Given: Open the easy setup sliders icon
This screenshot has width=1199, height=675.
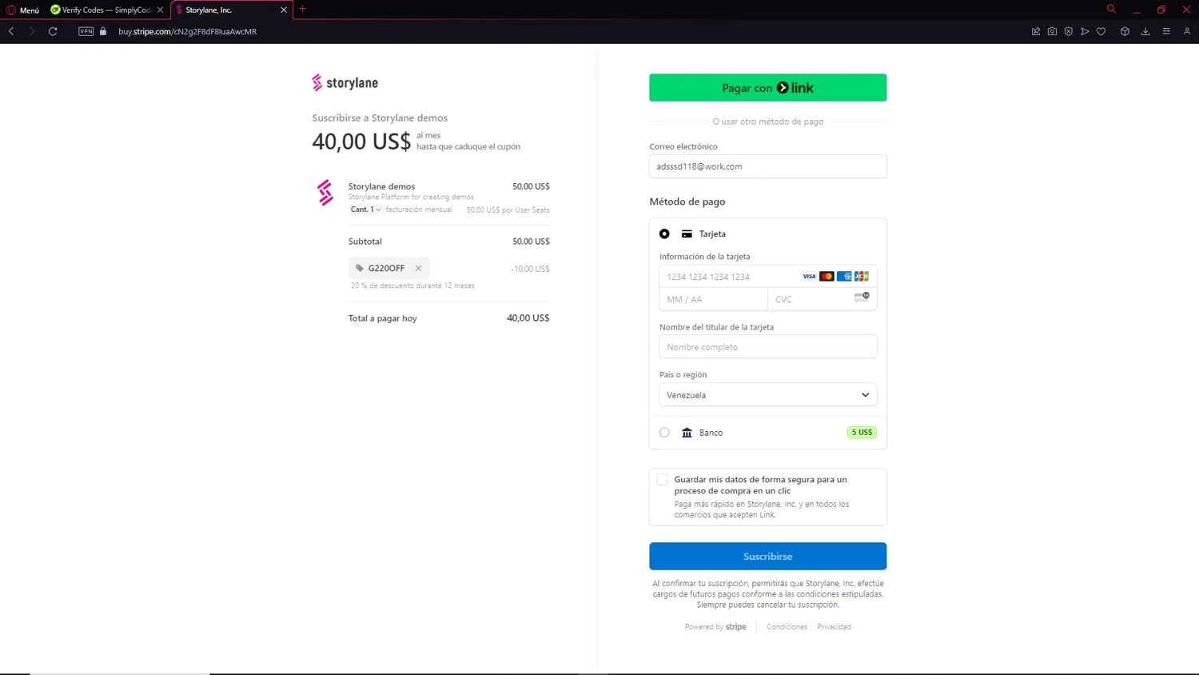Looking at the screenshot, I should (1166, 31).
